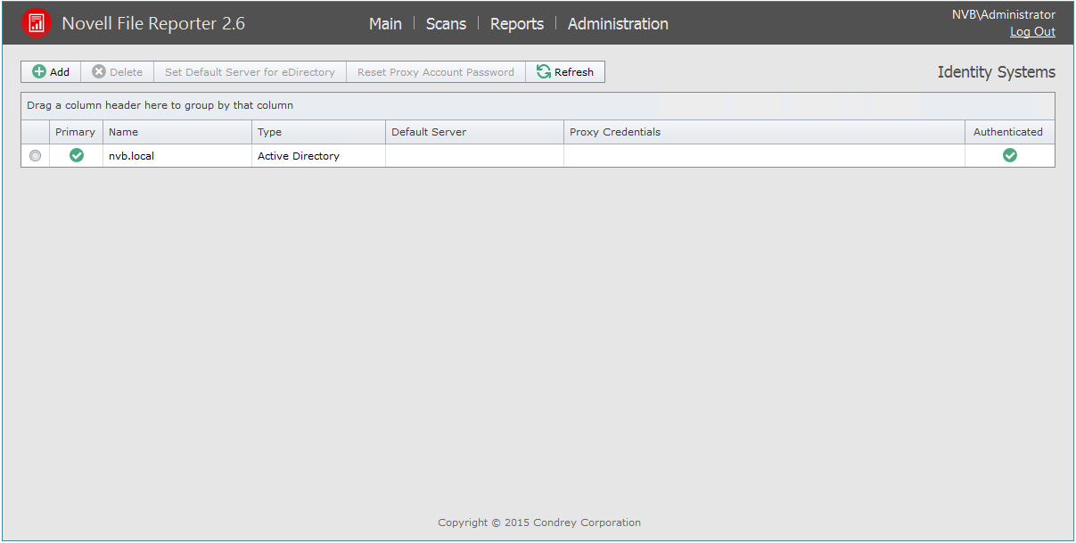This screenshot has height=543, width=1076.
Task: Sort by the Authenticated column header
Action: pos(1010,132)
